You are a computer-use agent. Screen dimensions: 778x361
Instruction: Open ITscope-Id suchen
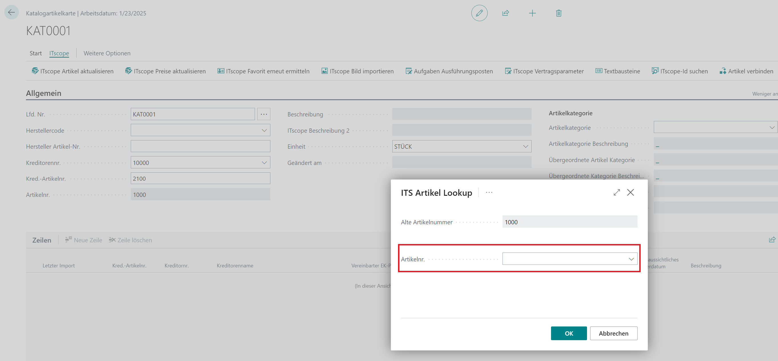(x=680, y=71)
